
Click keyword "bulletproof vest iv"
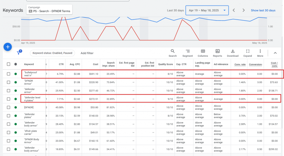(30, 74)
